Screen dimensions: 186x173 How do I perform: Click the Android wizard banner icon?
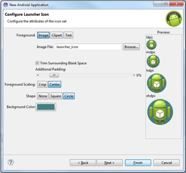174,19
